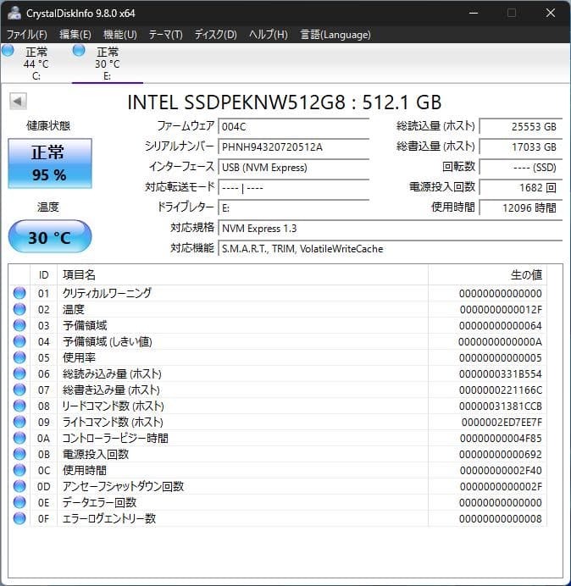Open the 編集(E) menu
The height and width of the screenshot is (586, 571).
[x=75, y=35]
